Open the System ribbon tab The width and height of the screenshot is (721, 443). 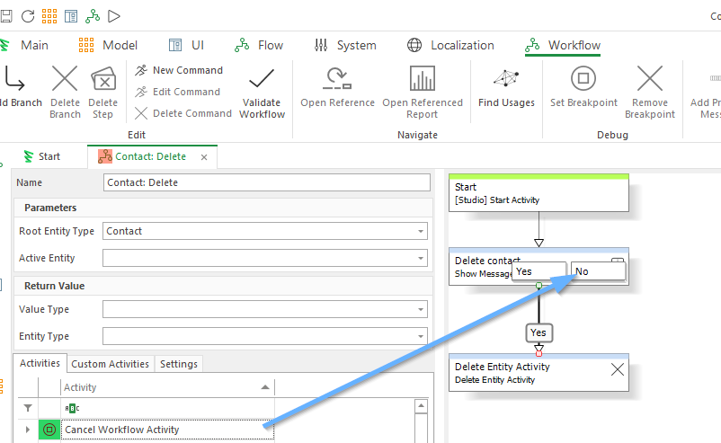click(x=345, y=45)
